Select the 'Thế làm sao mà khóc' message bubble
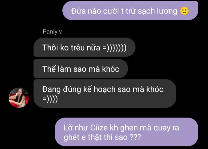 click(81, 69)
